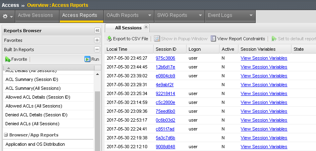Open the OAuth Reports dropdown
316x151 pixels.
(x=150, y=15)
